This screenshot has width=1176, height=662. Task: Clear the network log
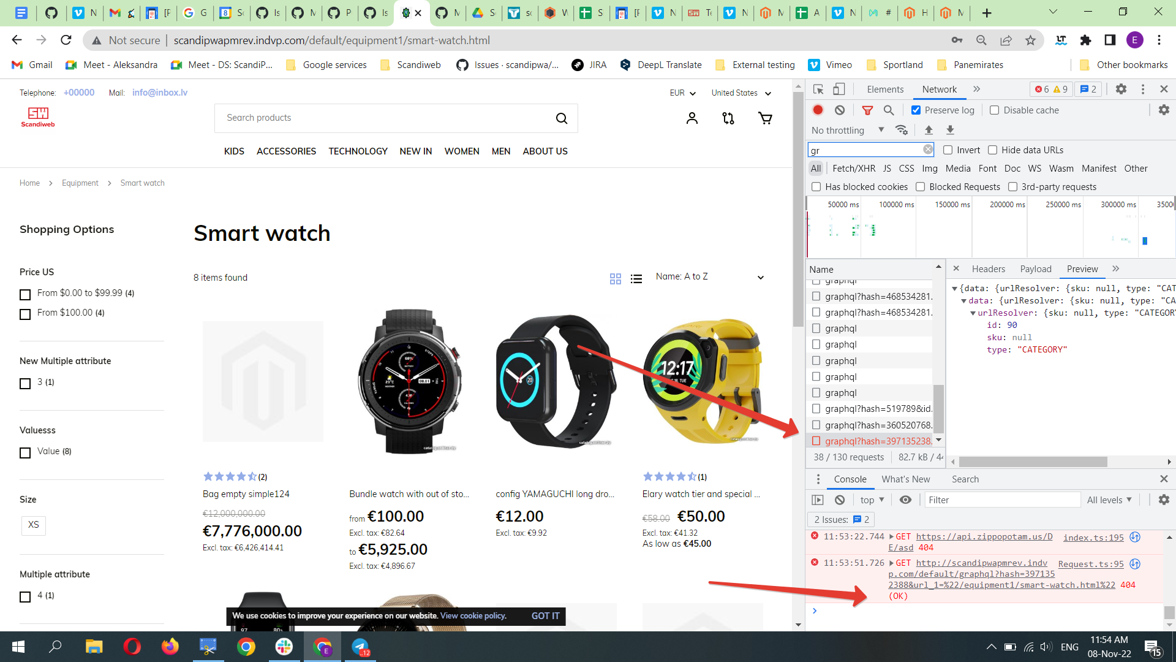coord(840,110)
